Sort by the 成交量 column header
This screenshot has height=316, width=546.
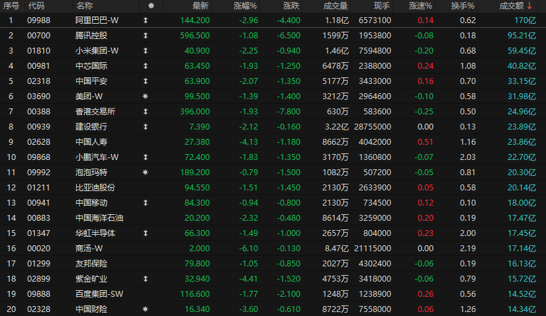336,6
